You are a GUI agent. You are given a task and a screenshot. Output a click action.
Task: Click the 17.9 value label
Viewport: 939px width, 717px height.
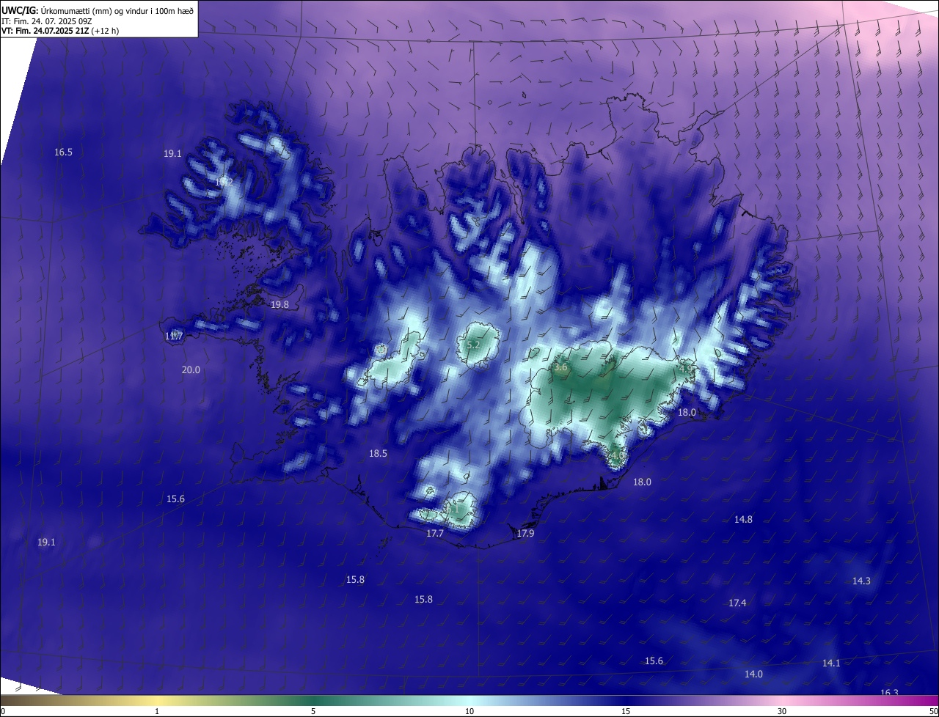[525, 534]
